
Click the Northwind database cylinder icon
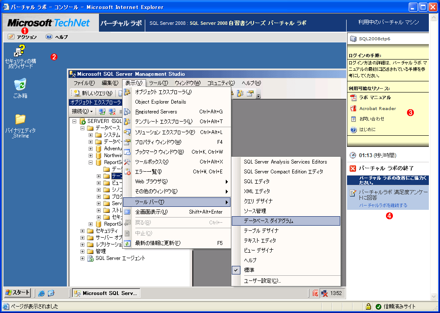(99, 155)
